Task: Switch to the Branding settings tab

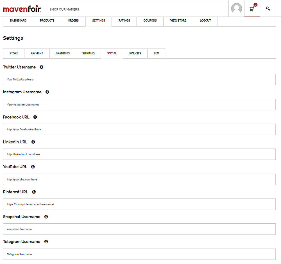Action: [63, 54]
